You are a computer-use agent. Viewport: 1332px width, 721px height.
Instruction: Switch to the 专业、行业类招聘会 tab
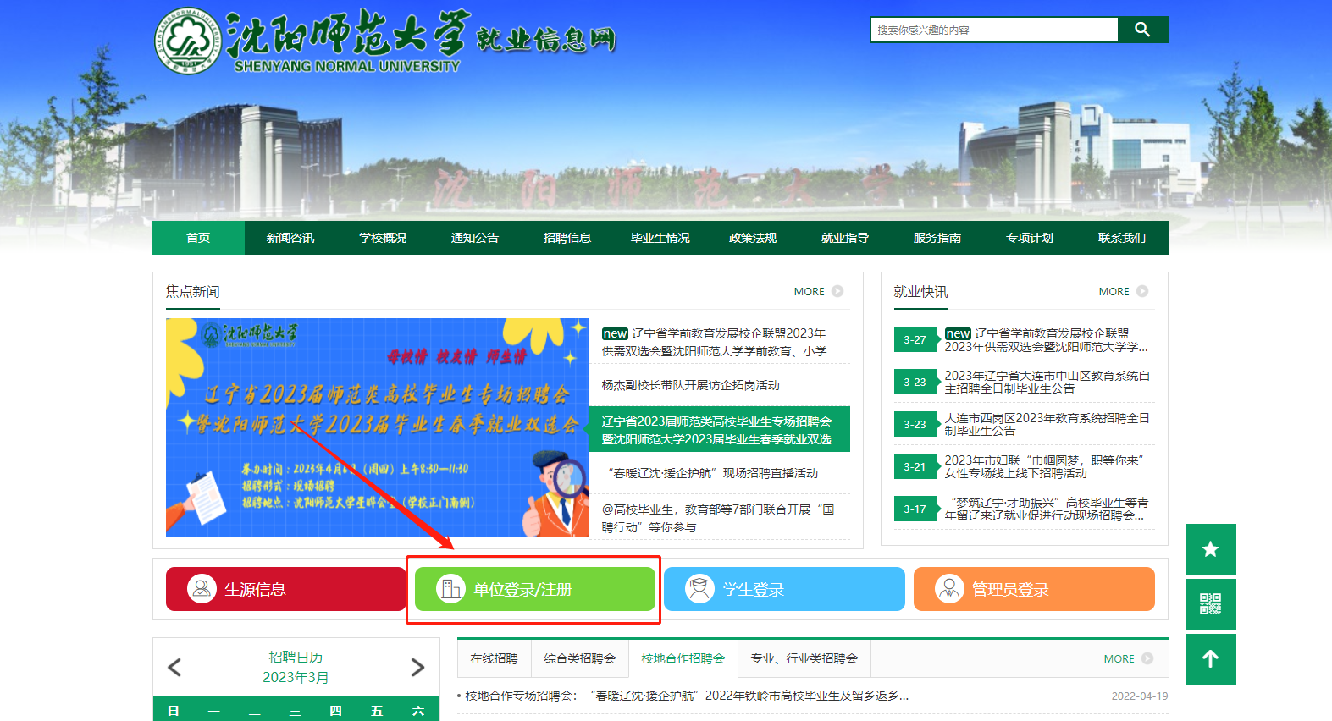804,658
